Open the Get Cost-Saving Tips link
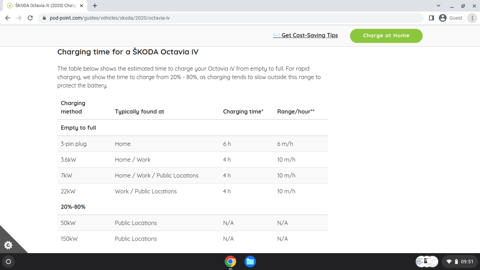Screen dimensions: 480x270 pos(305,35)
